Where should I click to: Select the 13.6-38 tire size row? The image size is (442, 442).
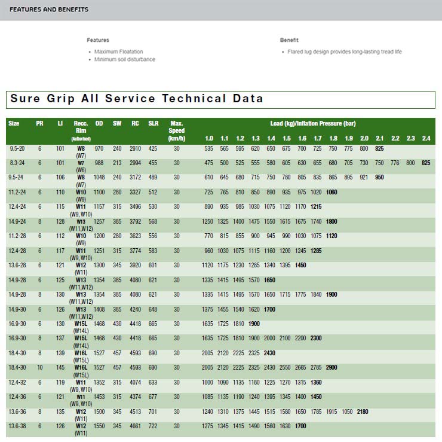pos(16,426)
